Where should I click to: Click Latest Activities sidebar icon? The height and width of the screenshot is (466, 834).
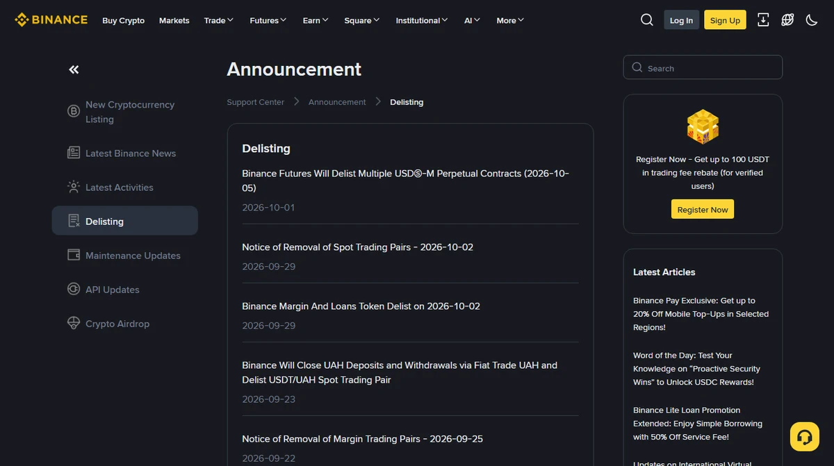[x=73, y=187]
